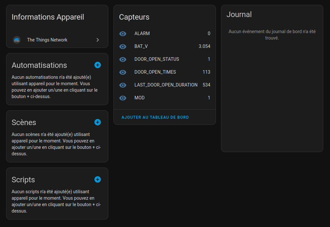Click the duration value 534
The image size is (330, 227).
point(207,85)
